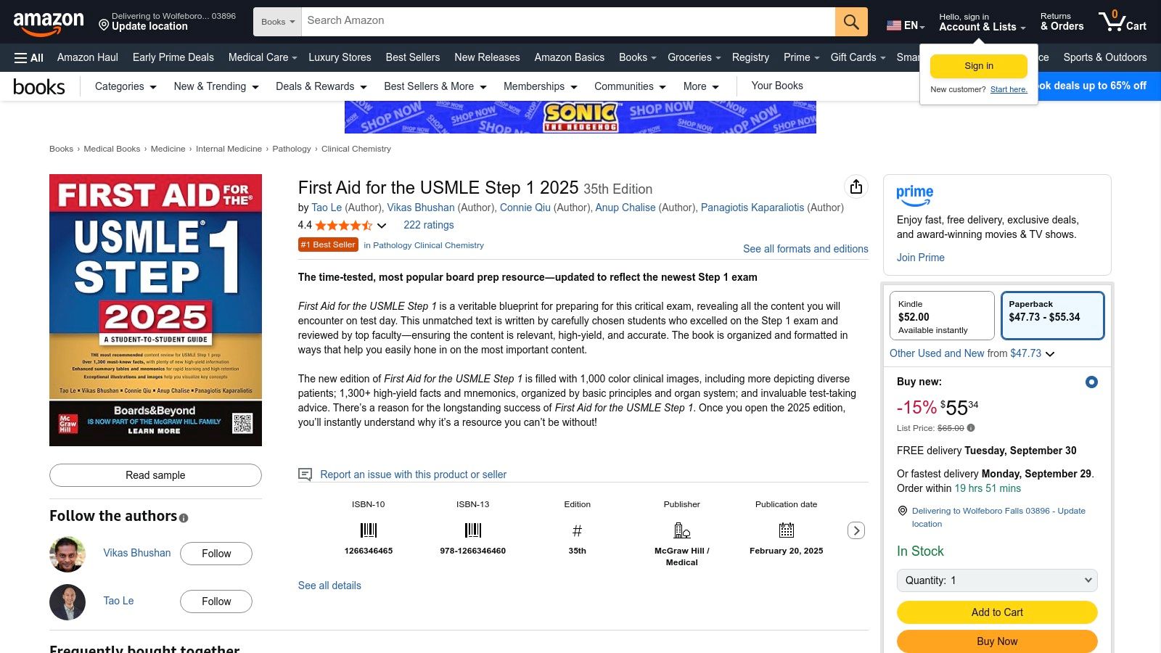Click the Start here new customer link
Screen dimensions: 1161x653
coord(1009,90)
